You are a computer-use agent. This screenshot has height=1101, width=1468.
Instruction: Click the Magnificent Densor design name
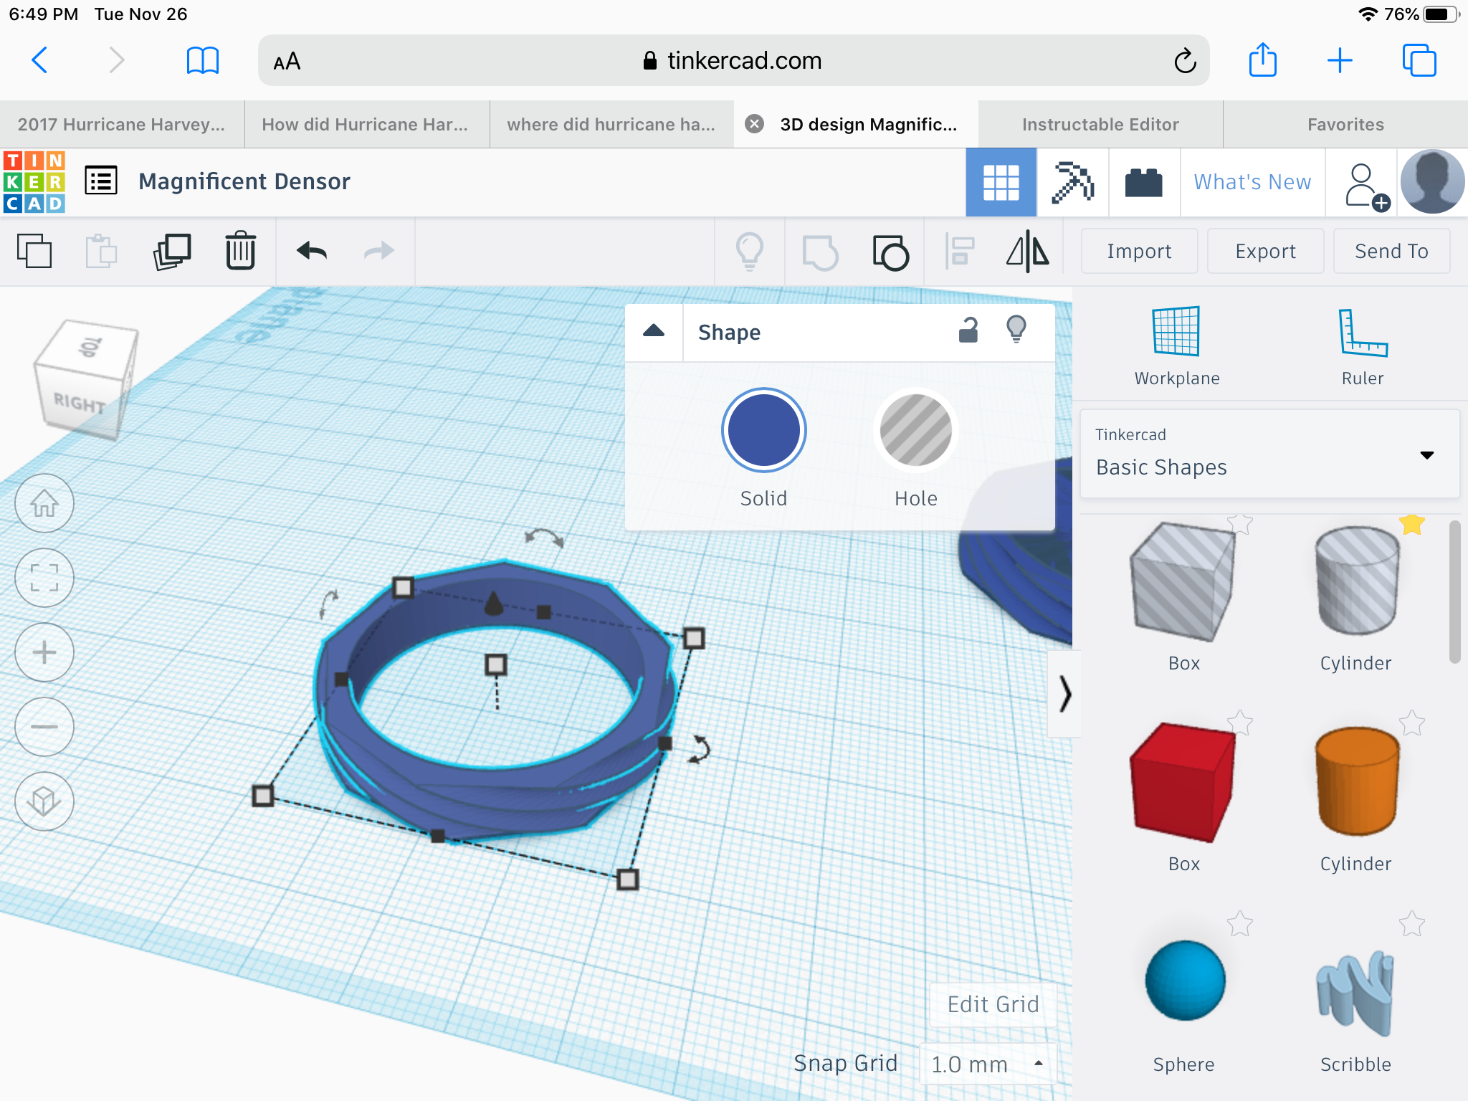point(244,181)
